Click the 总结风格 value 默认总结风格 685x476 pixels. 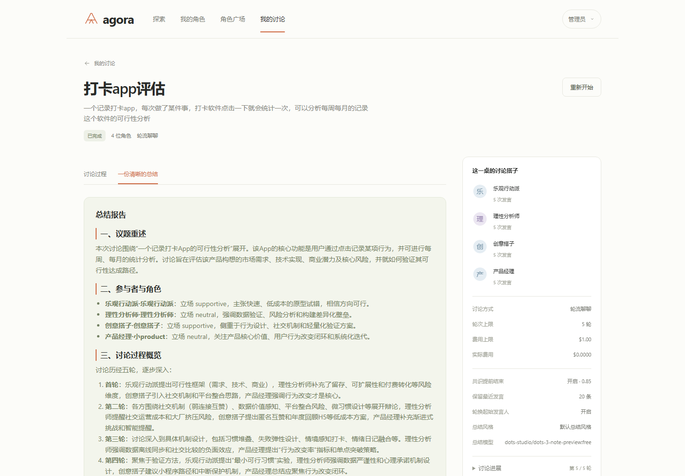[x=576, y=427]
